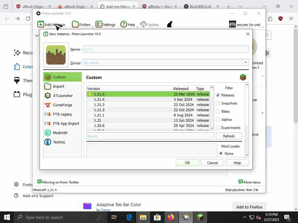
Task: Enable the Alphas filter
Action: click(x=218, y=119)
